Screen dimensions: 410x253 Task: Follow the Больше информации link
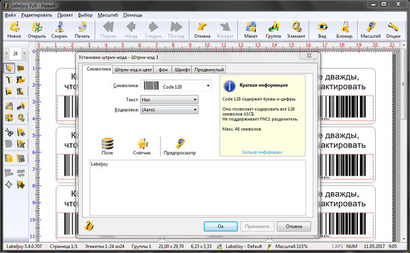tap(262, 152)
